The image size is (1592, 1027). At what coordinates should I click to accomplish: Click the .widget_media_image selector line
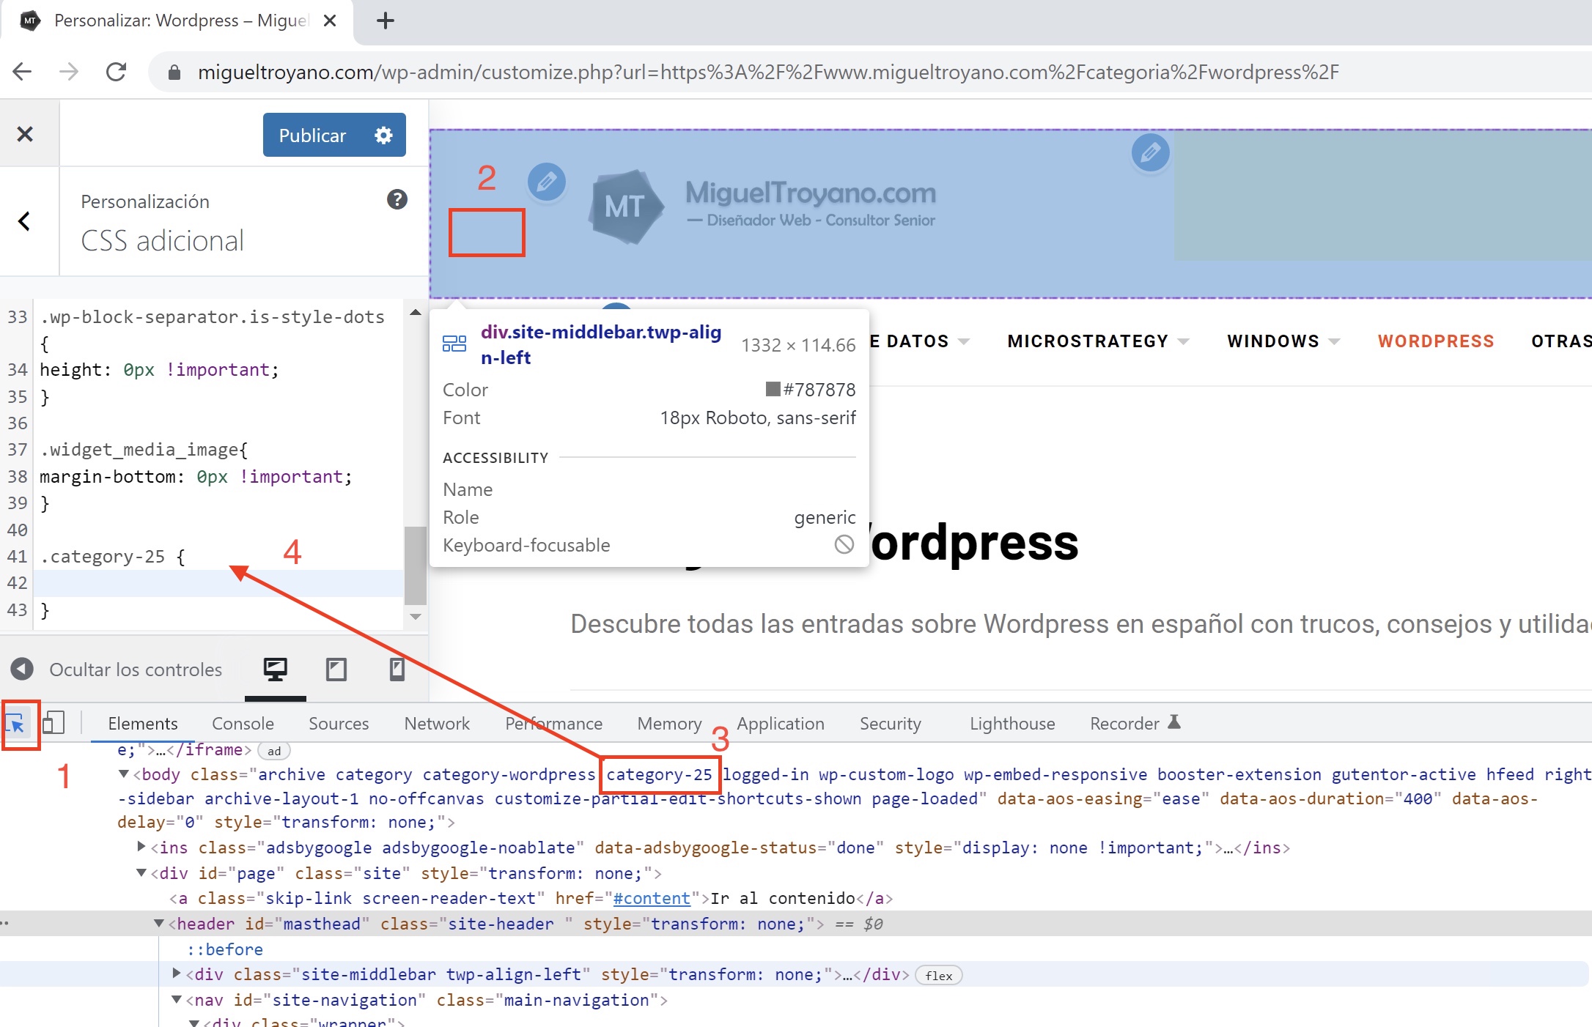pyautogui.click(x=144, y=450)
